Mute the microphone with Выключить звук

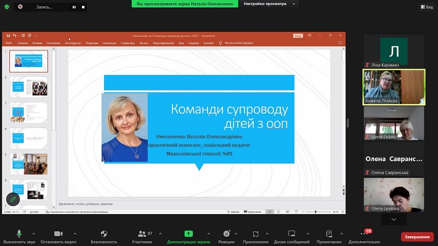point(19,234)
